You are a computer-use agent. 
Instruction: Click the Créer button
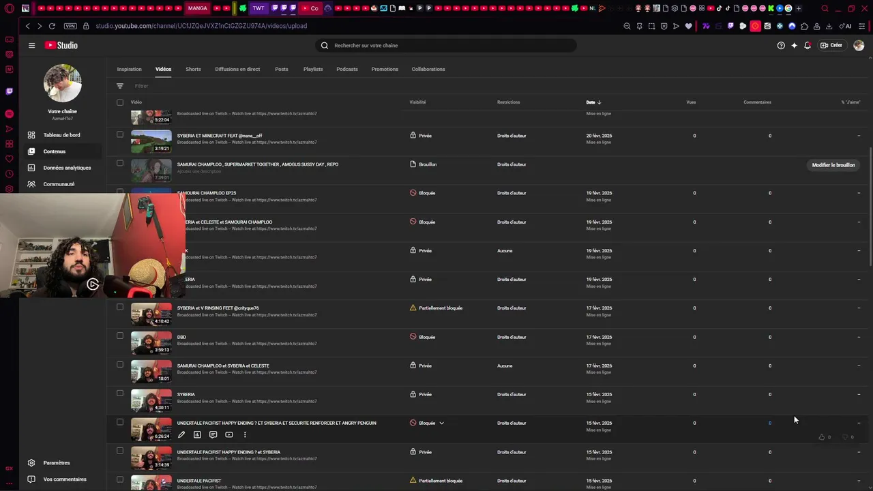coord(831,45)
